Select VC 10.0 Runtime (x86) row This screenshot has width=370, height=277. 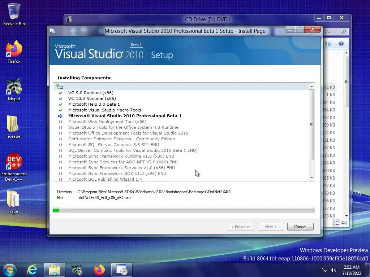[x=181, y=98]
